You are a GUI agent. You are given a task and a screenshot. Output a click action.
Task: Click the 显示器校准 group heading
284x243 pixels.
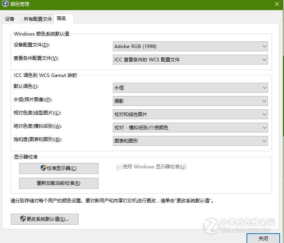(x=26, y=157)
